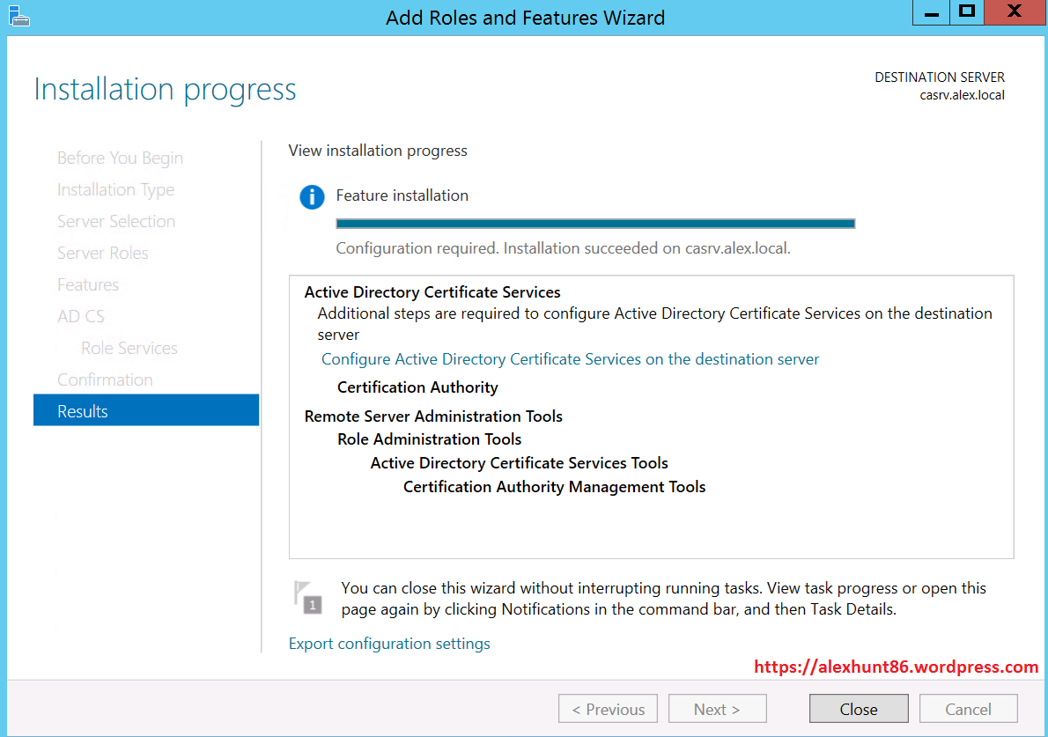The width and height of the screenshot is (1048, 737).
Task: Select the Confirmation step
Action: 105,380
